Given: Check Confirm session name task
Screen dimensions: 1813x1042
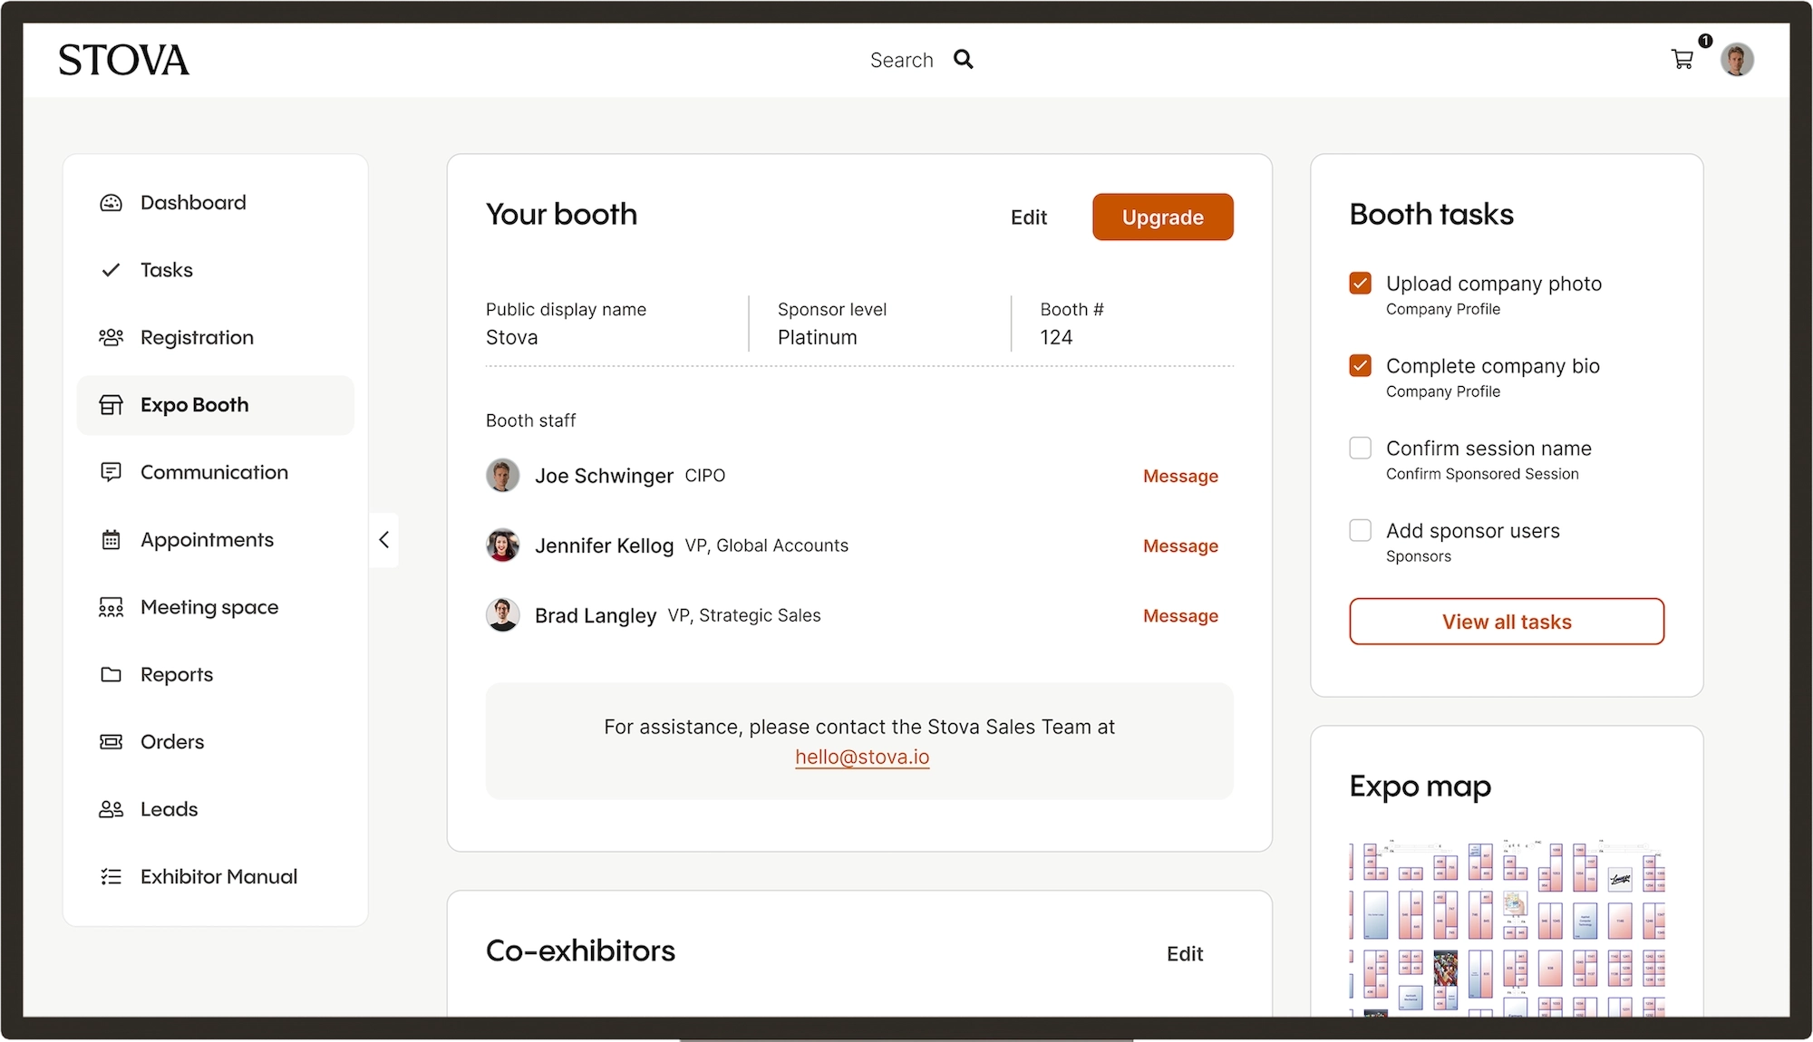Looking at the screenshot, I should click(x=1360, y=449).
